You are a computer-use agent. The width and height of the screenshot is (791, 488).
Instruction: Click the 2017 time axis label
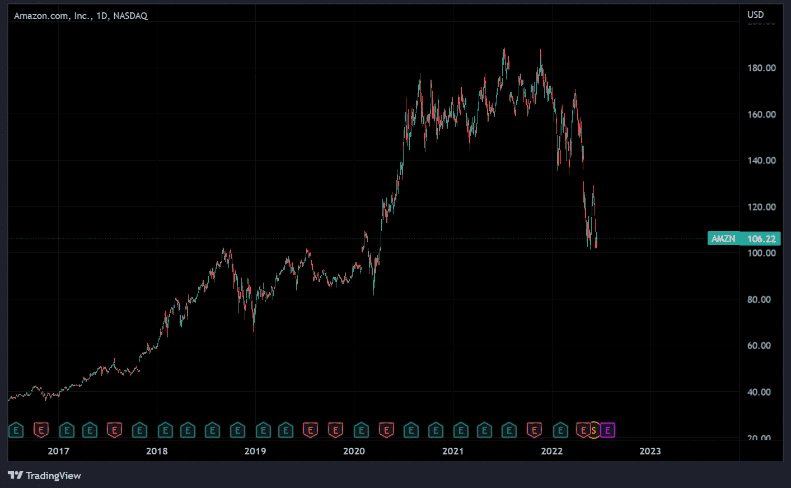pyautogui.click(x=58, y=451)
